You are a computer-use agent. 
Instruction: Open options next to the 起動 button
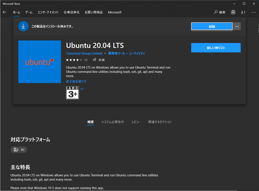(237, 26)
